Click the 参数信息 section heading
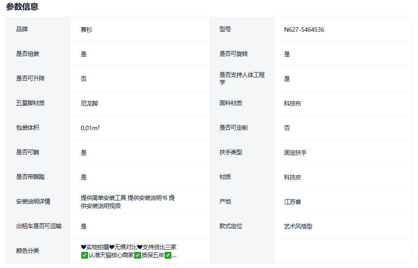The image size is (418, 268). click(x=22, y=7)
